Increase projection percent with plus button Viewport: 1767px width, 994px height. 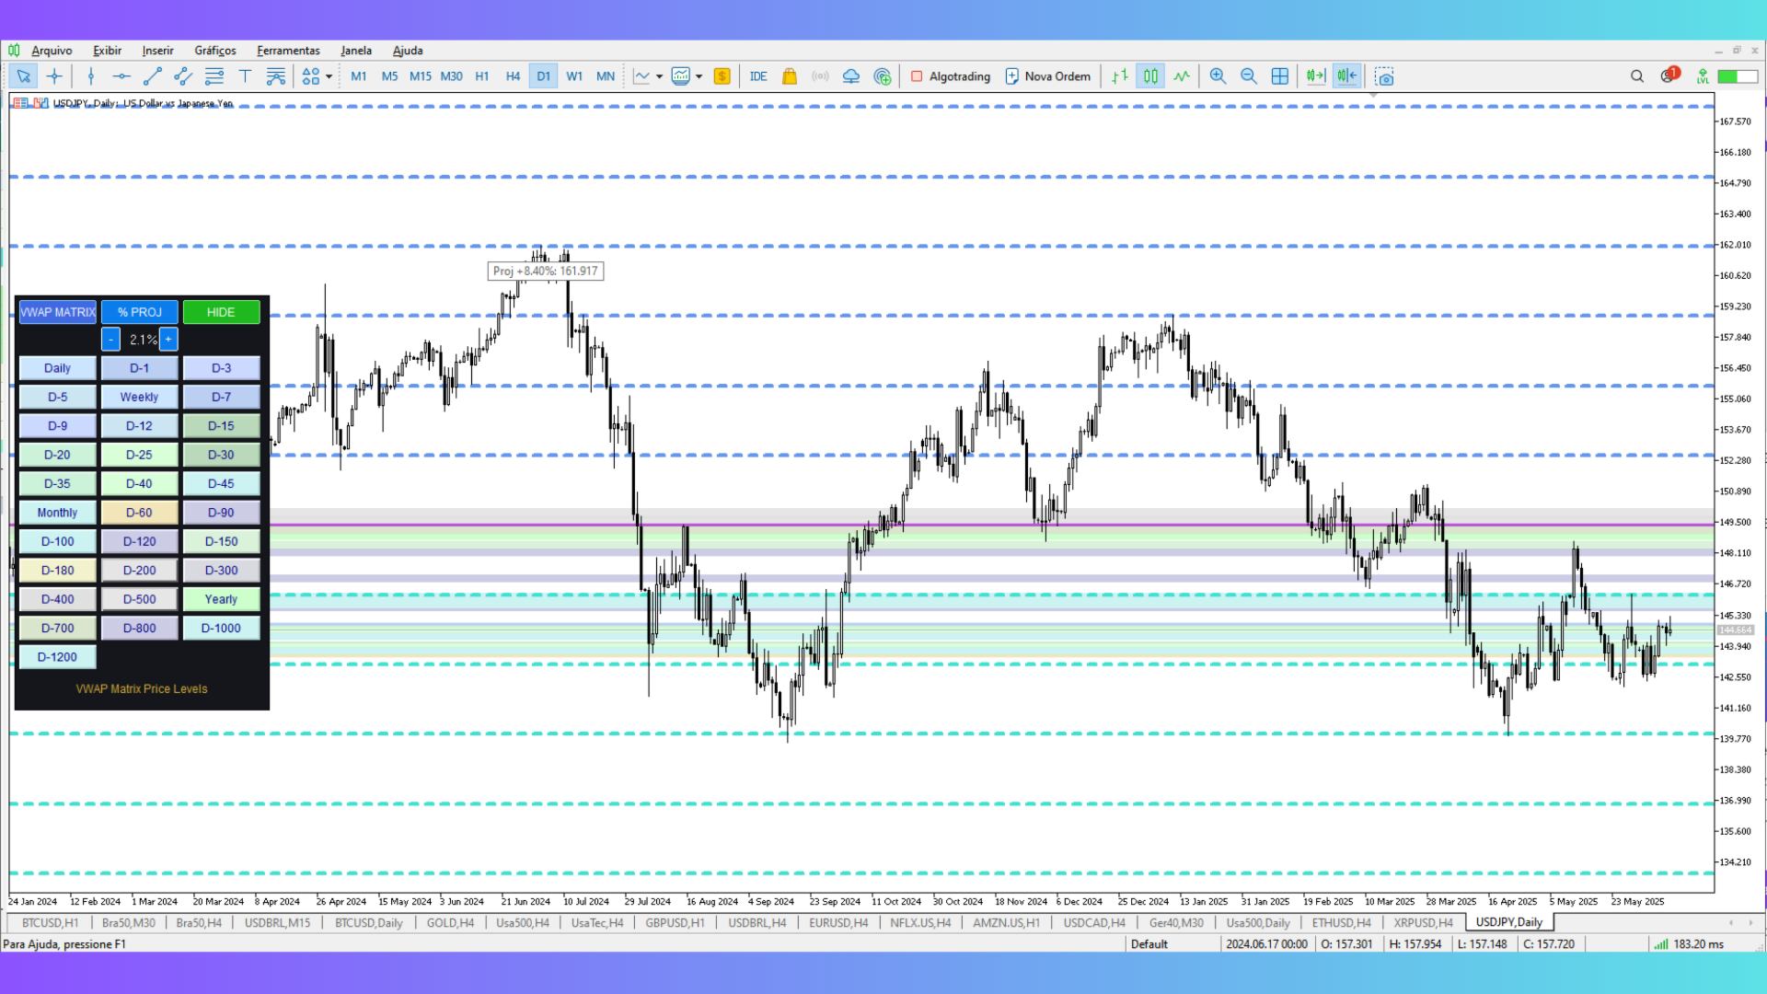tap(168, 340)
